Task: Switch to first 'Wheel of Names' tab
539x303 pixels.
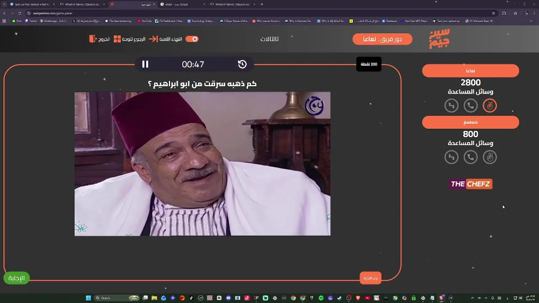Action: [x=82, y=4]
